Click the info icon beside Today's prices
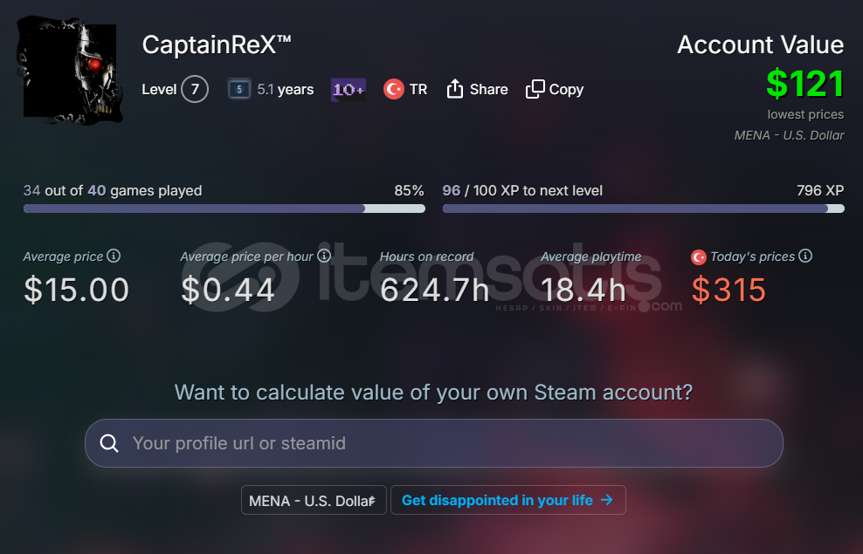 [x=805, y=256]
